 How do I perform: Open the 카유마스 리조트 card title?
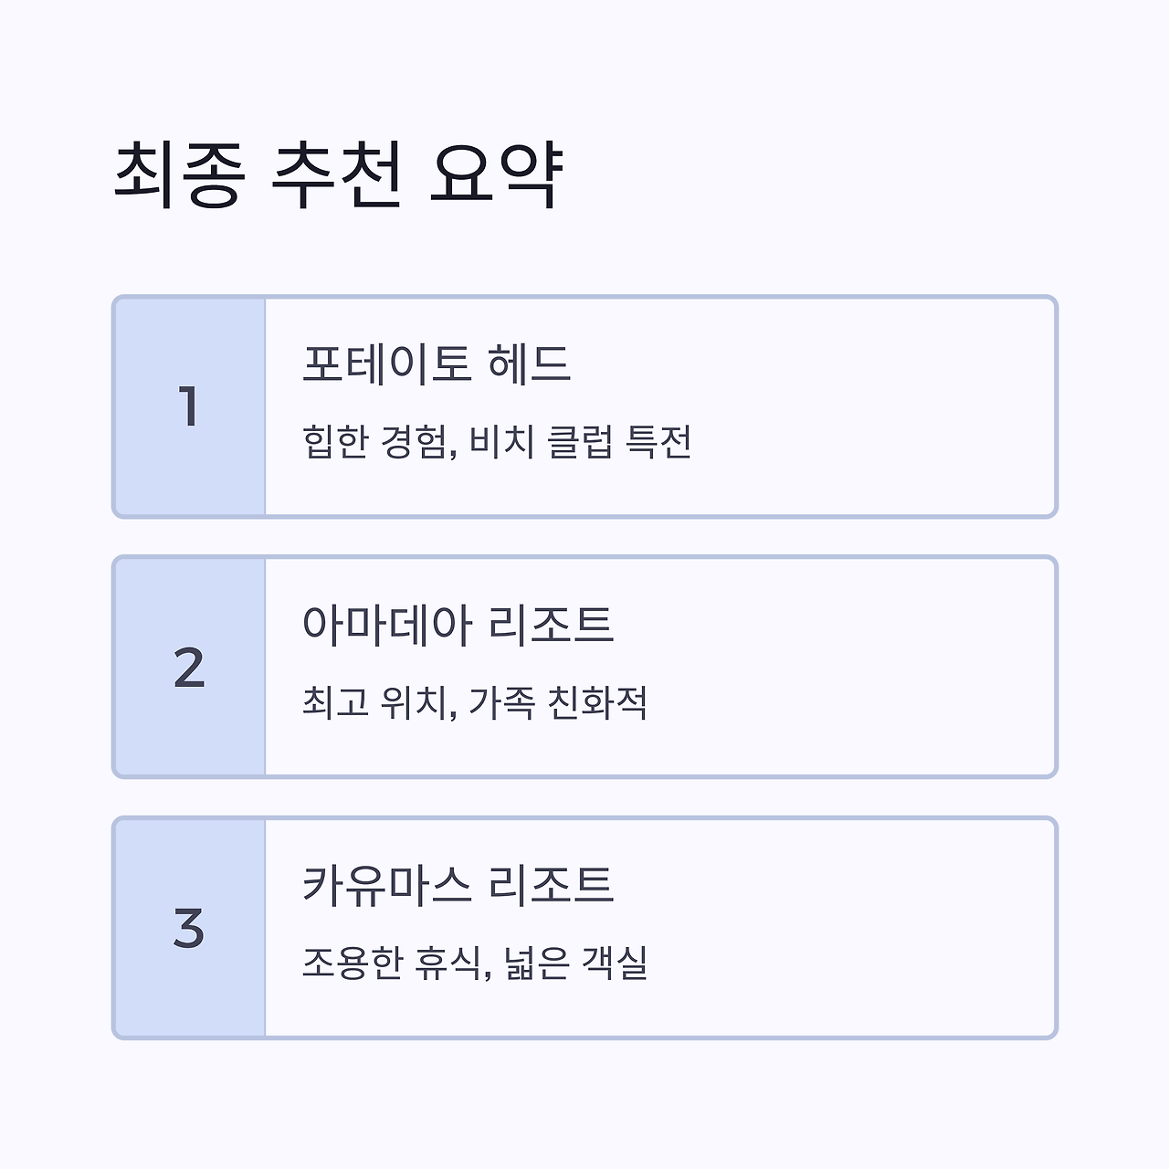tap(458, 885)
